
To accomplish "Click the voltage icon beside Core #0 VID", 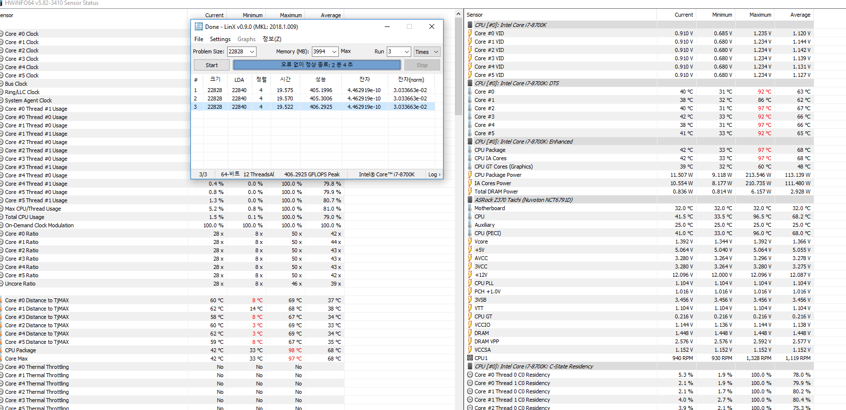I will [470, 33].
